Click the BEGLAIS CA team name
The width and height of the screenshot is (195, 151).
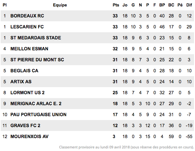click(x=24, y=71)
